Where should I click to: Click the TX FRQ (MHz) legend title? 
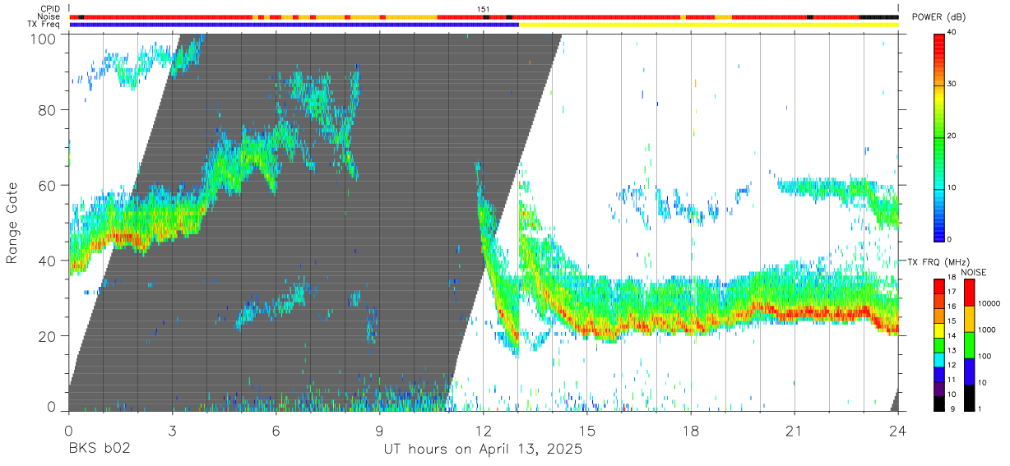(937, 262)
